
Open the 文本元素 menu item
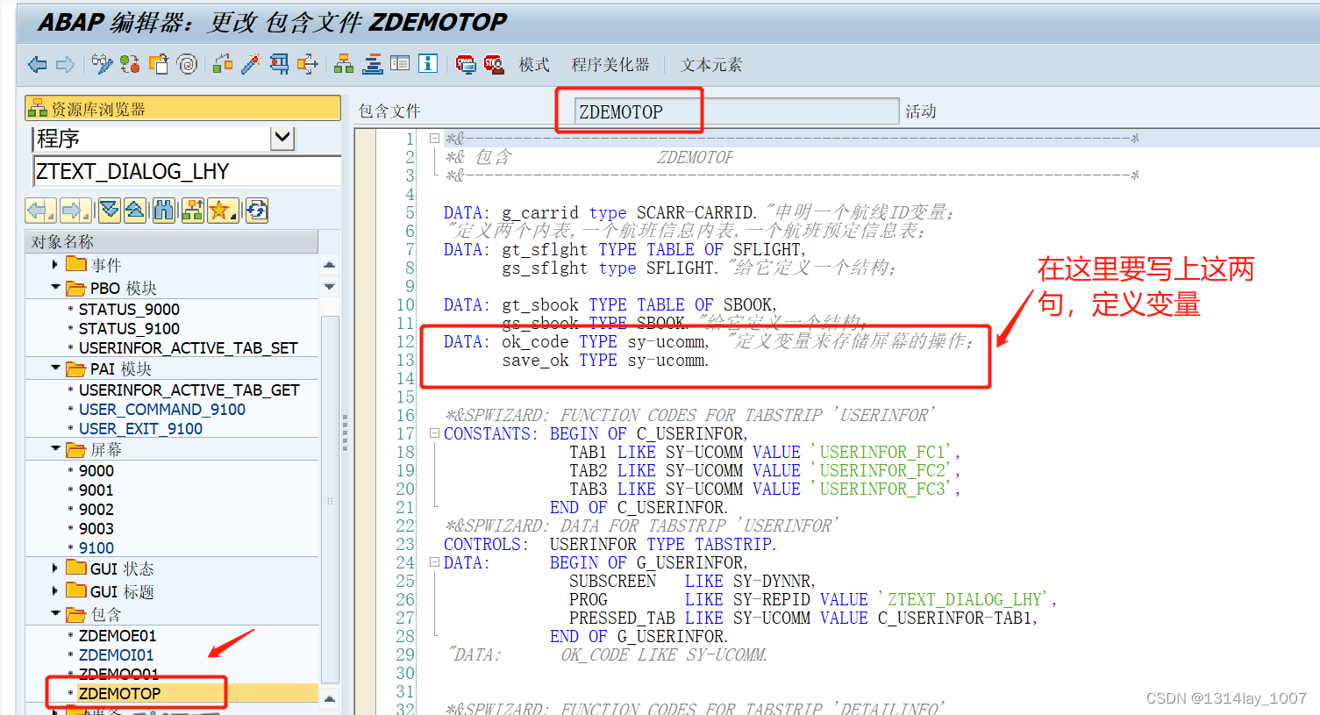pyautogui.click(x=710, y=64)
